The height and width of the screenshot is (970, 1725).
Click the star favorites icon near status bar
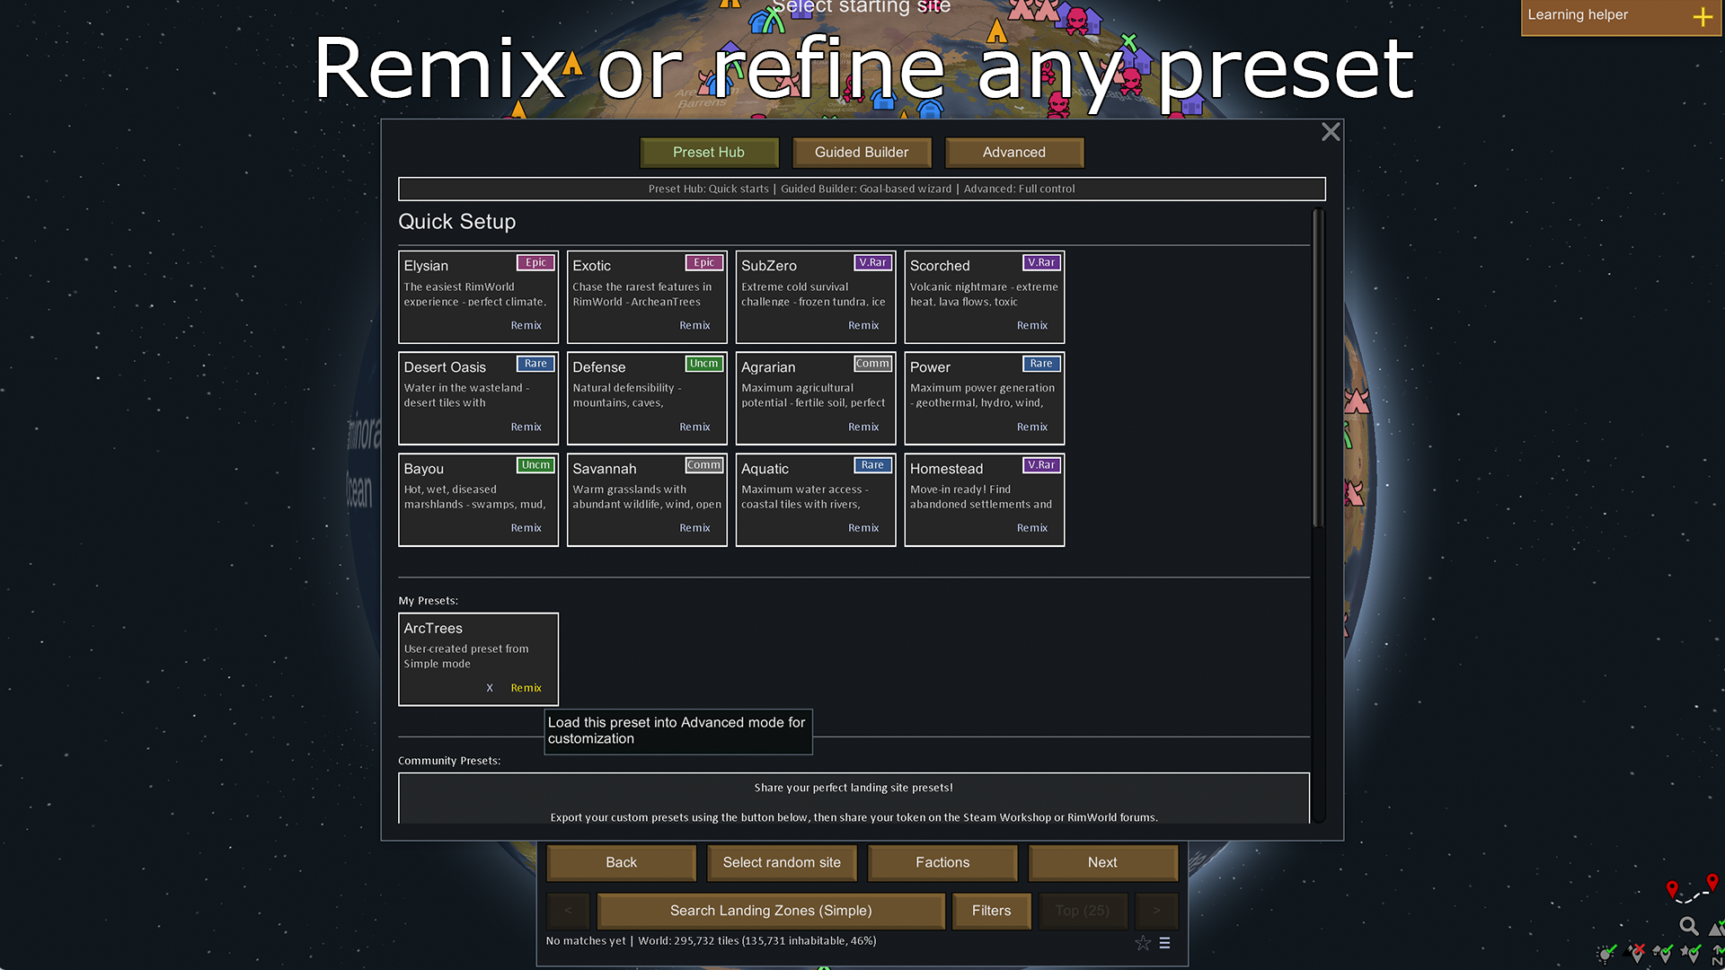(1143, 942)
